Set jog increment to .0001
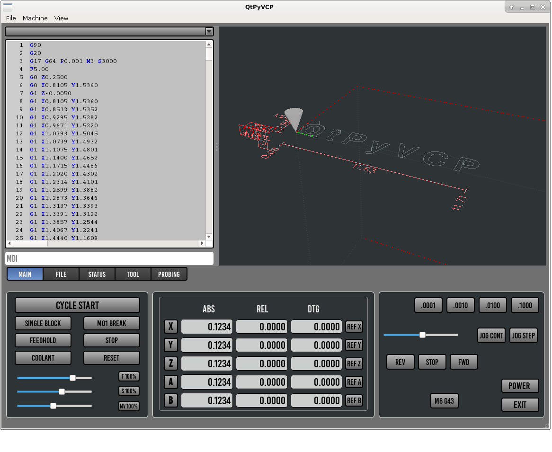Viewport: 552px width, 452px height. click(x=428, y=305)
